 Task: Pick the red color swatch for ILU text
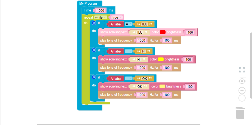163,32
